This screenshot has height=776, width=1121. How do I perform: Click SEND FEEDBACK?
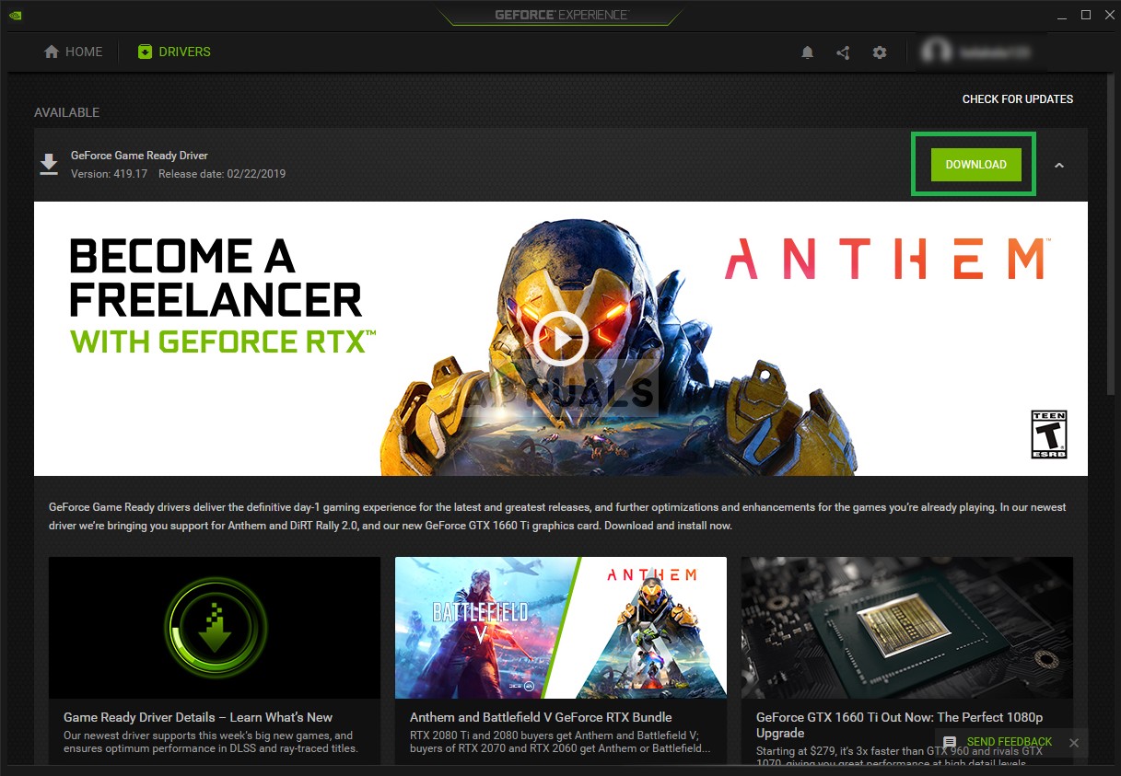tap(1010, 742)
